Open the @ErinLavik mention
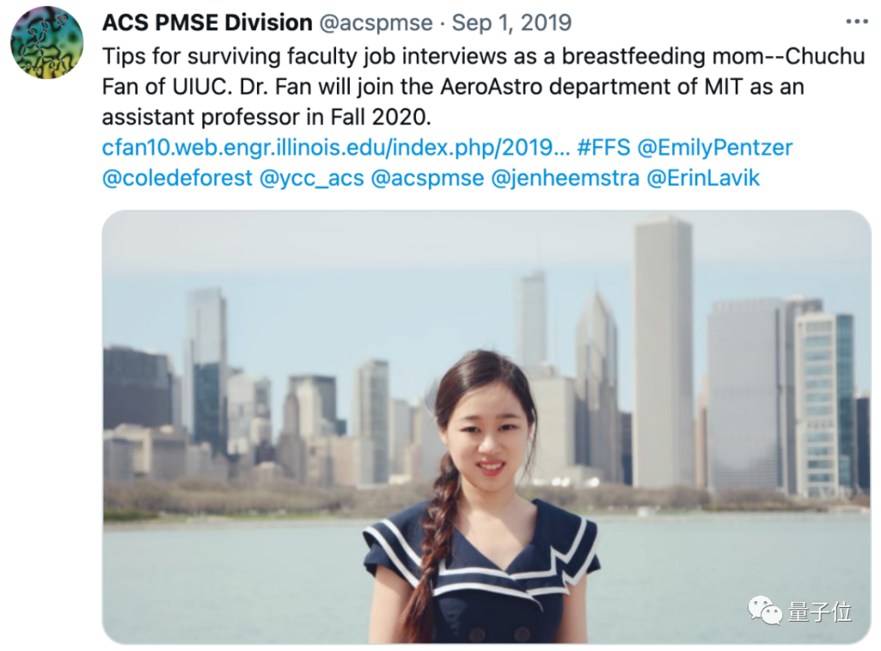 tap(703, 178)
